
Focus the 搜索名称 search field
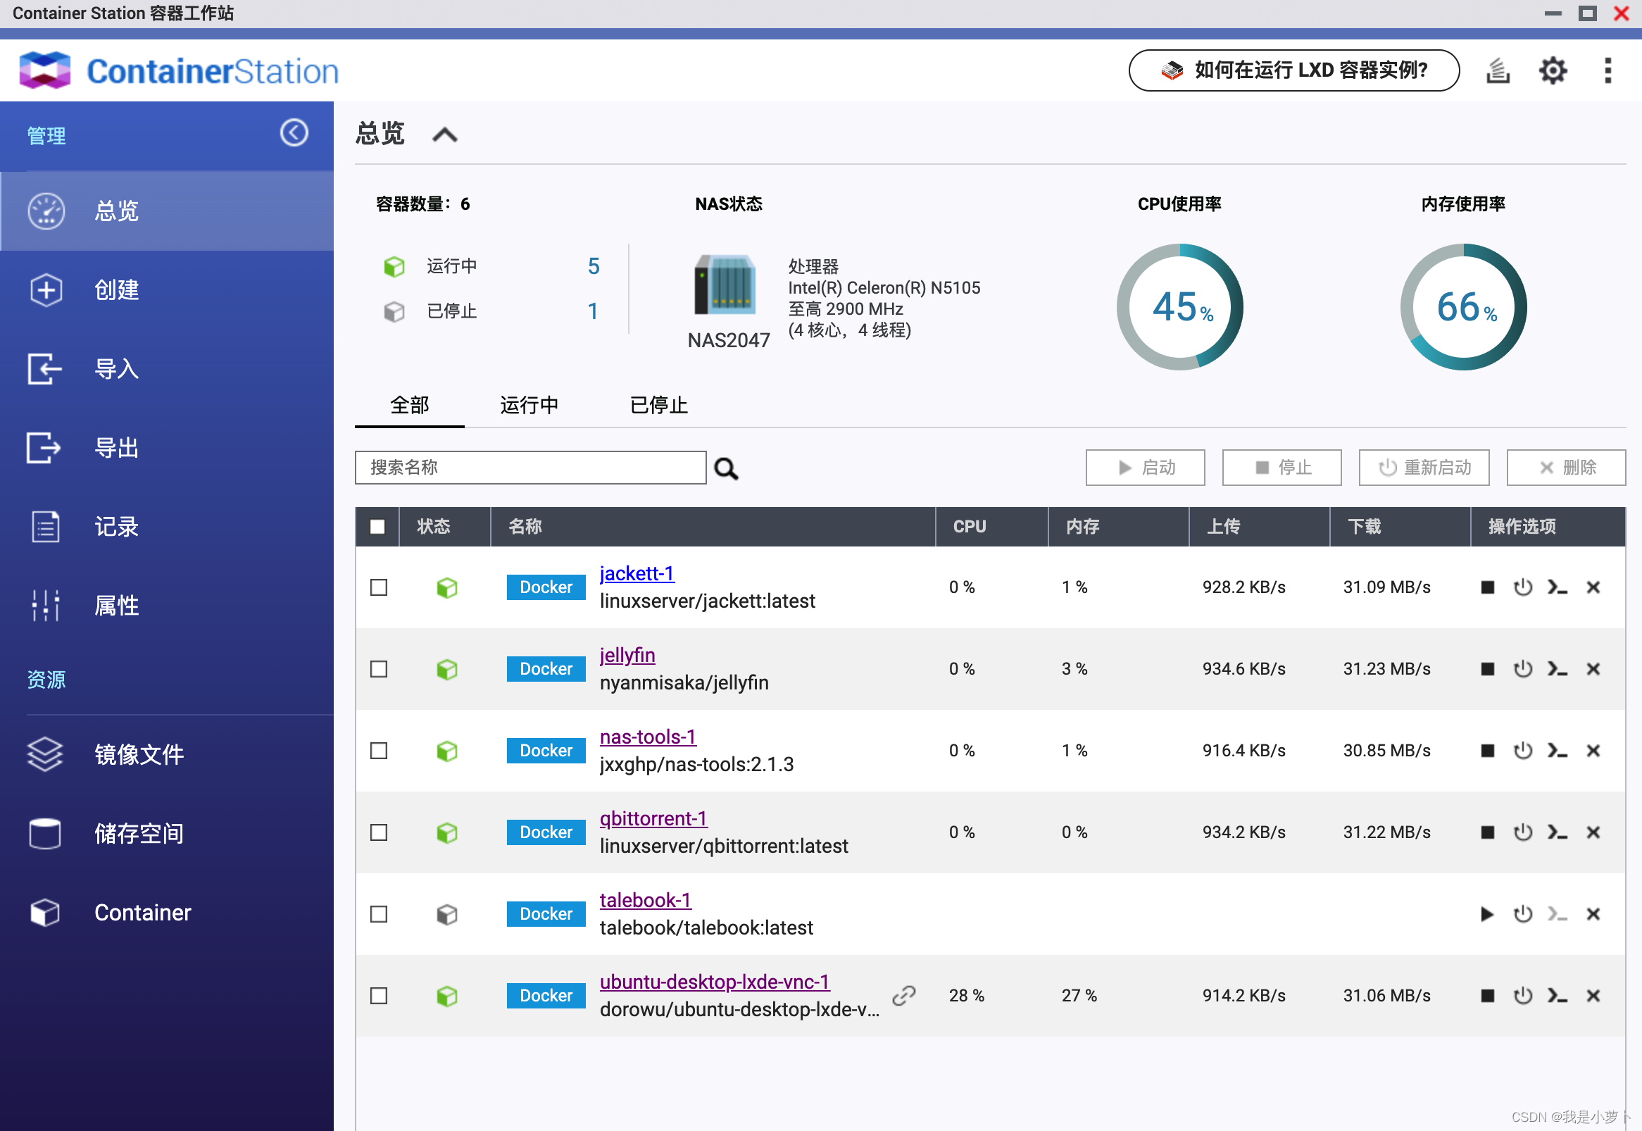click(531, 468)
